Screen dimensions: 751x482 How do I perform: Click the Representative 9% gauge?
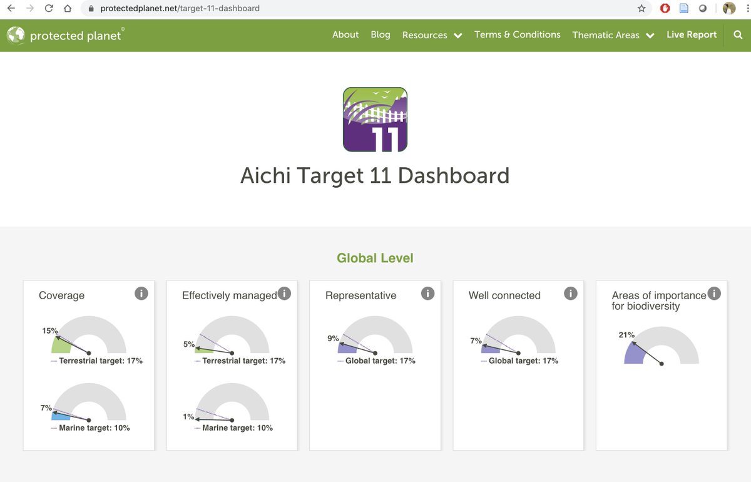pos(375,335)
